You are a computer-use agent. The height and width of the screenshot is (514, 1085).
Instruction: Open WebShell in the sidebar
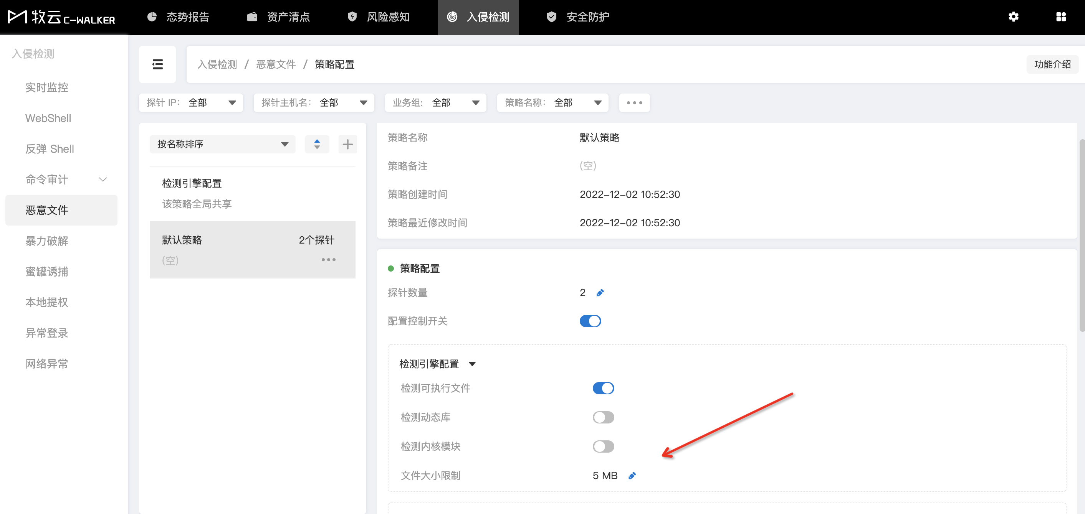pos(48,118)
